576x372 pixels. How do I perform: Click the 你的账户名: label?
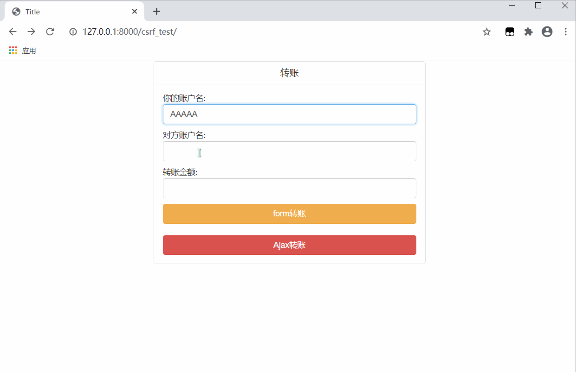tap(184, 98)
